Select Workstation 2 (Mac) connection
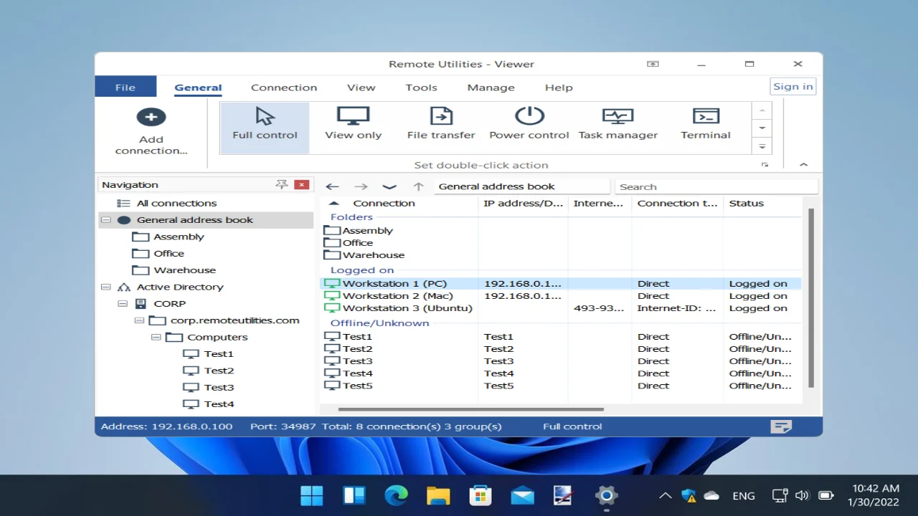Viewport: 918px width, 516px height. click(x=560, y=296)
